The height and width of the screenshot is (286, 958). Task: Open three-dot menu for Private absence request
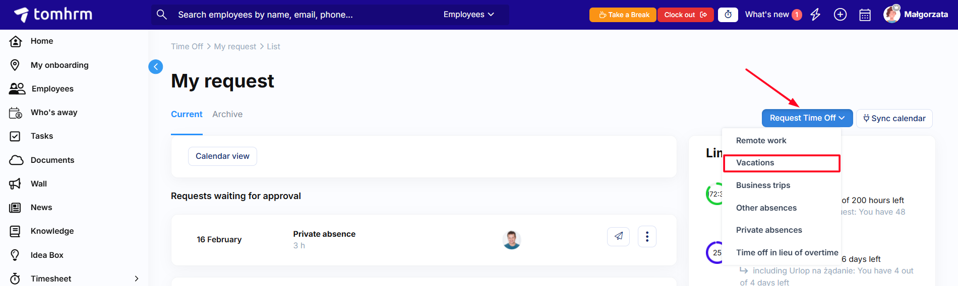coord(647,236)
